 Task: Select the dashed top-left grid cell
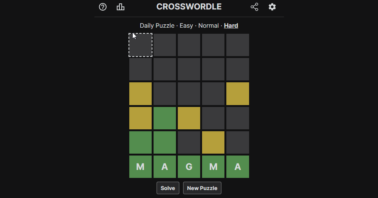pos(140,45)
